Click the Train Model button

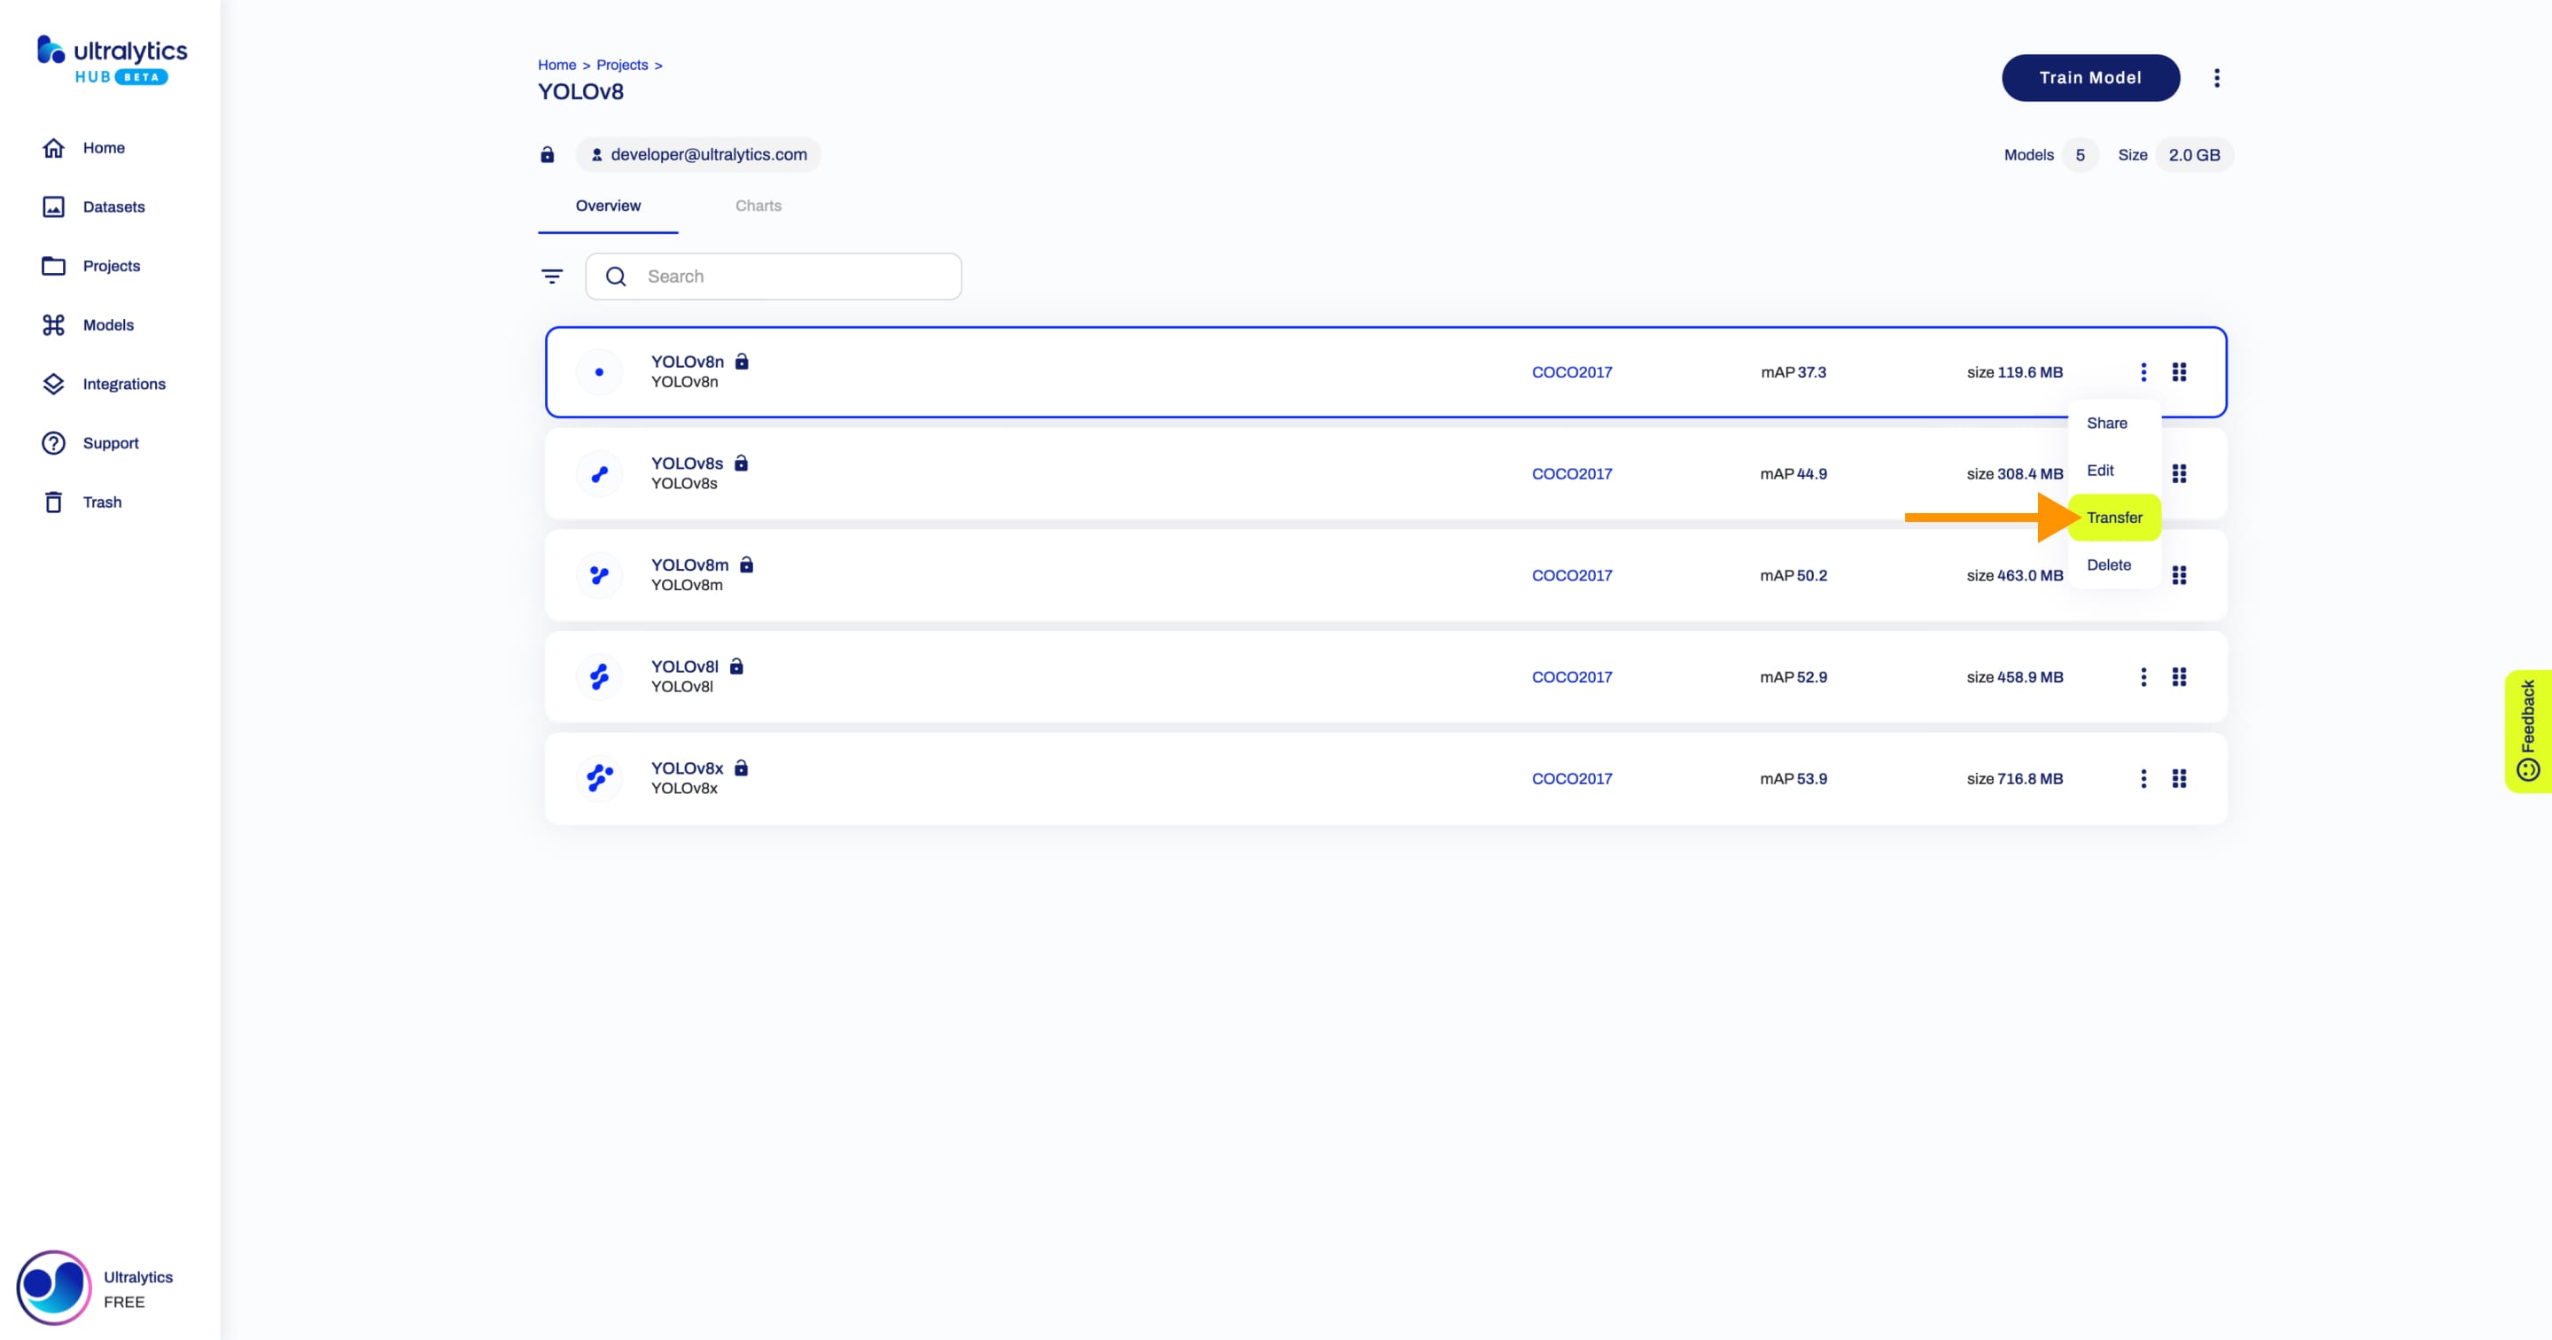[x=2091, y=78]
